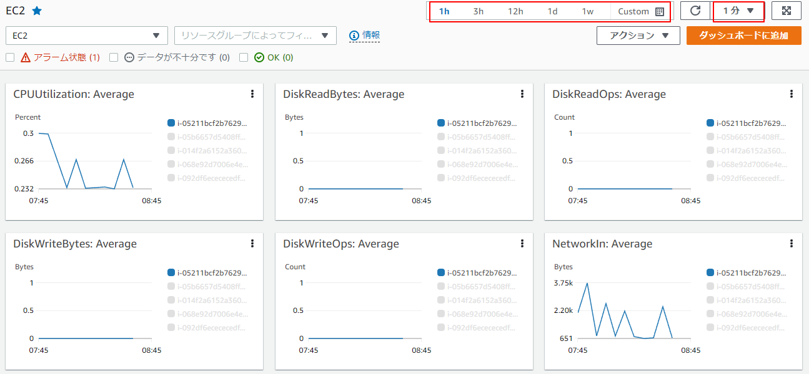Viewport: 809px width, 374px height.
Task: Open DiskWriteOps widget three-dot menu
Action: point(522,244)
